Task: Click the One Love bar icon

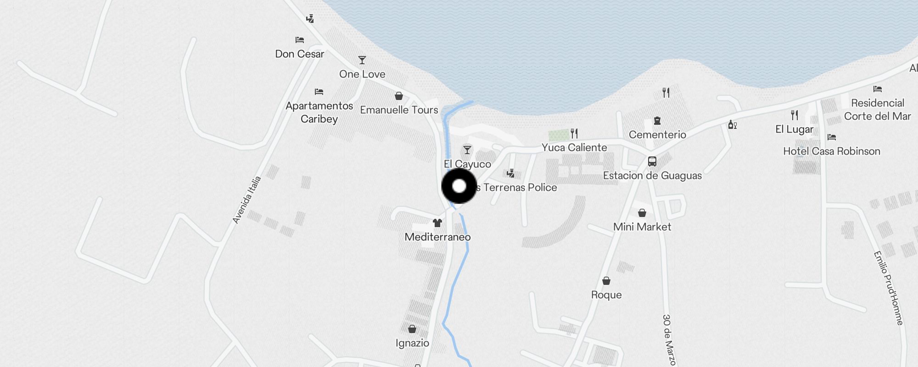Action: [x=362, y=60]
